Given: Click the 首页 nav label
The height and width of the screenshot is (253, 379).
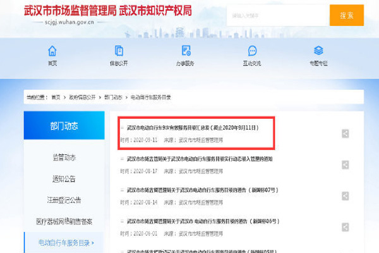Looking at the screenshot, I should (x=52, y=63).
